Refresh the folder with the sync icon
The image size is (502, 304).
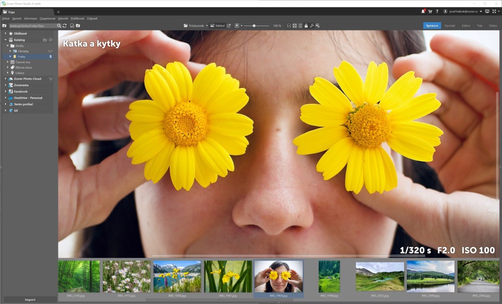(x=65, y=26)
